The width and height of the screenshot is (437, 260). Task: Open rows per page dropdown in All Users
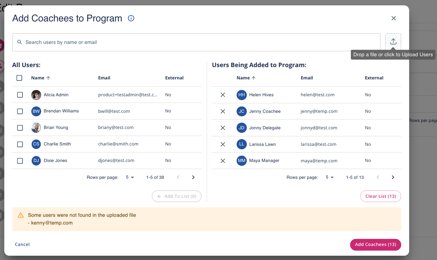click(130, 177)
